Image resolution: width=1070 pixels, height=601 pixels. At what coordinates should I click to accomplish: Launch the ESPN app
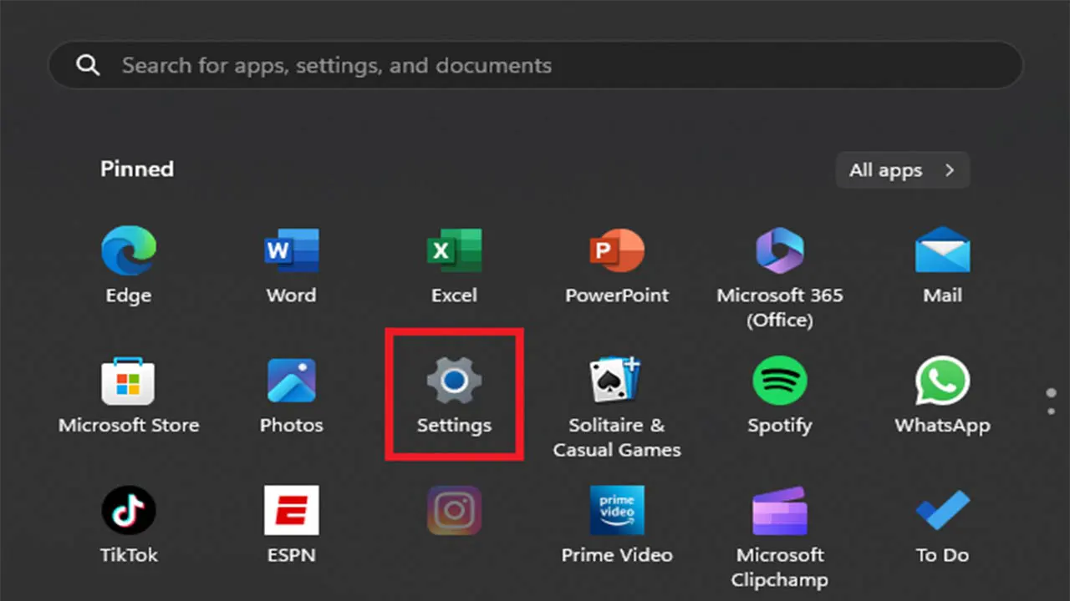pyautogui.click(x=291, y=511)
